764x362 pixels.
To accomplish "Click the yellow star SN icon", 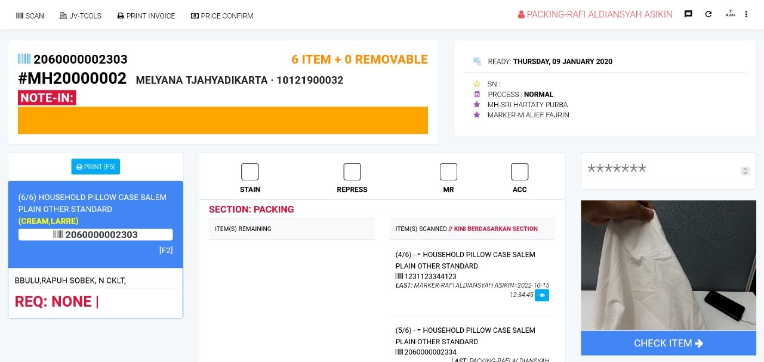I will [477, 84].
